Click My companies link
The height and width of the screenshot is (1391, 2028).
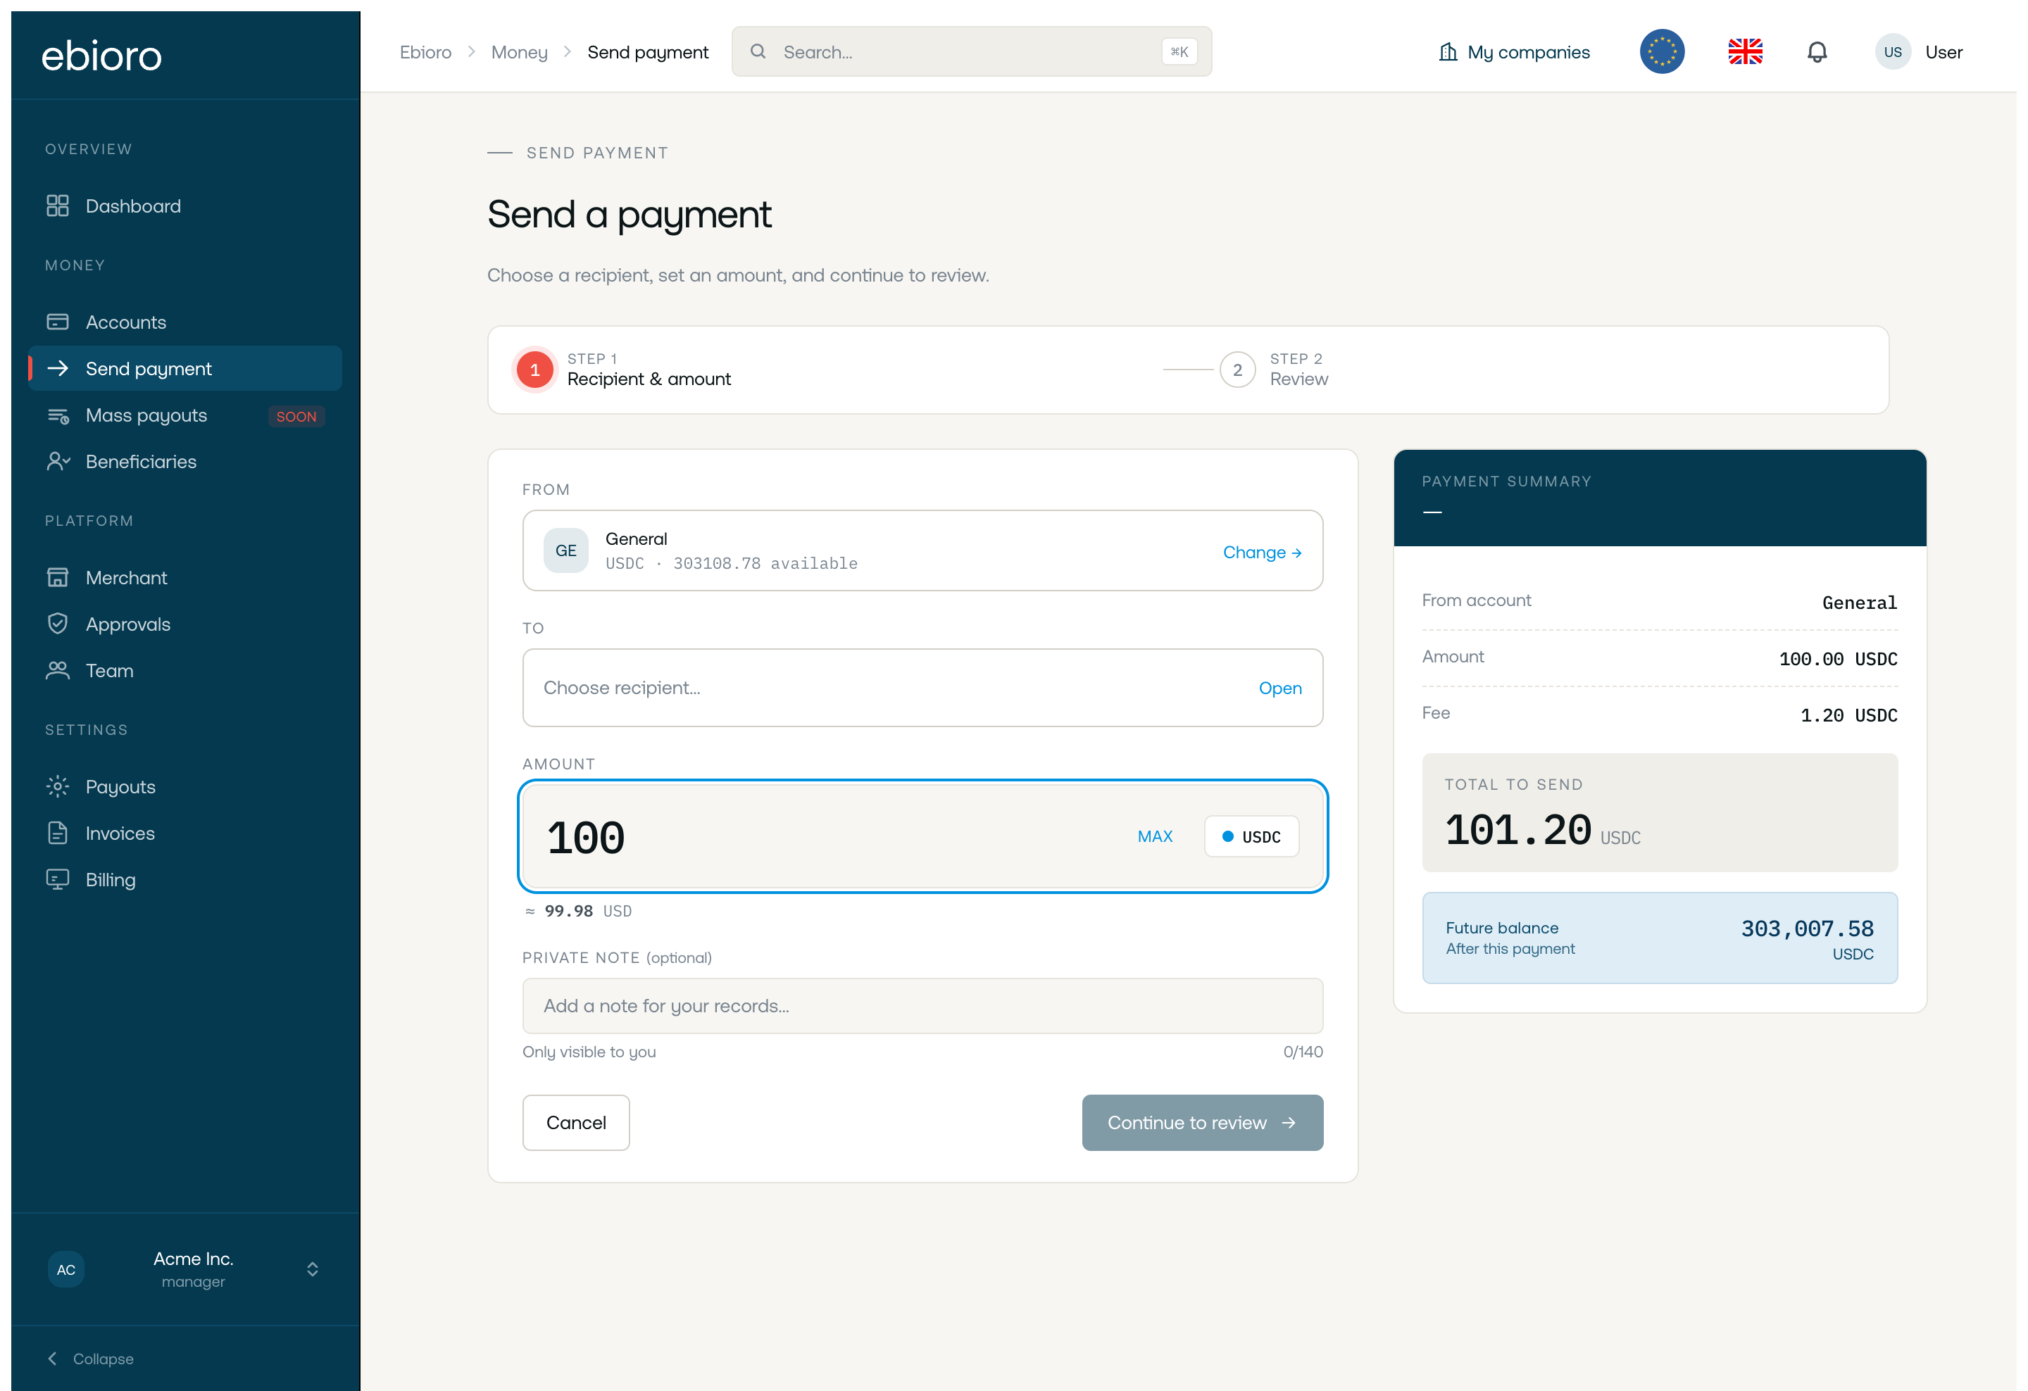(x=1514, y=51)
